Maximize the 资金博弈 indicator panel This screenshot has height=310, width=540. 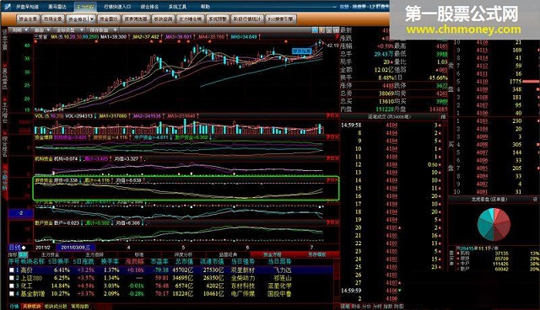[x=332, y=137]
